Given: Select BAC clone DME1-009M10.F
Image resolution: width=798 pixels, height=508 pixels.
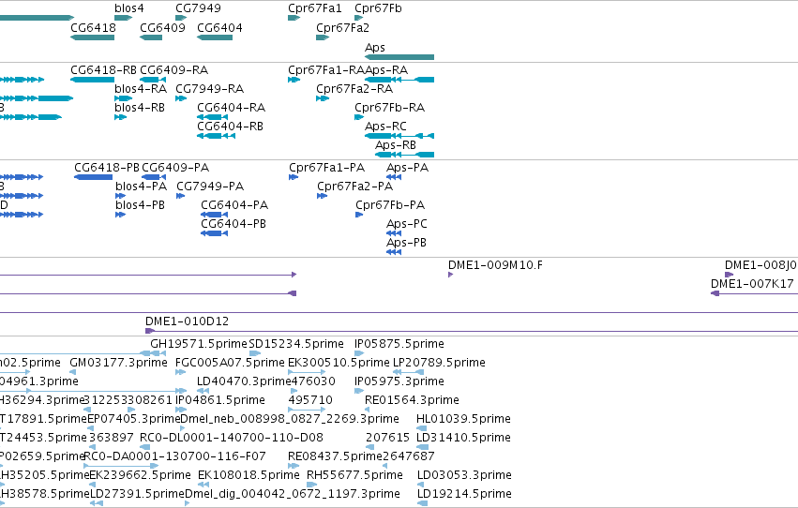Looking at the screenshot, I should point(495,265).
